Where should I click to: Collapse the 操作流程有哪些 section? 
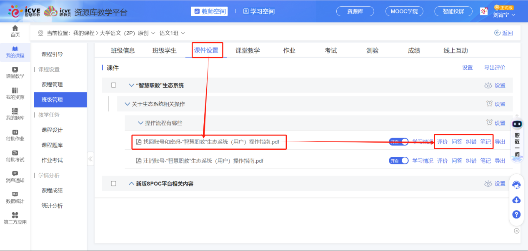140,123
